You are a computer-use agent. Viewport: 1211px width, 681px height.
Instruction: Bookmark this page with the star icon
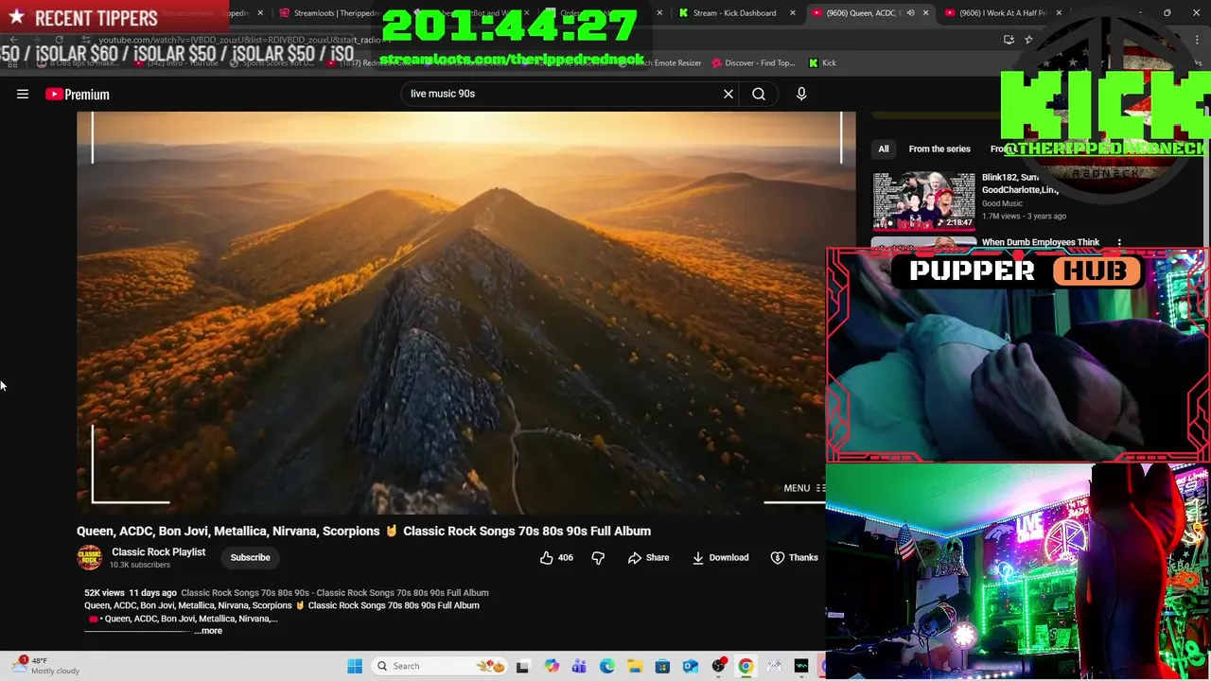(1028, 40)
